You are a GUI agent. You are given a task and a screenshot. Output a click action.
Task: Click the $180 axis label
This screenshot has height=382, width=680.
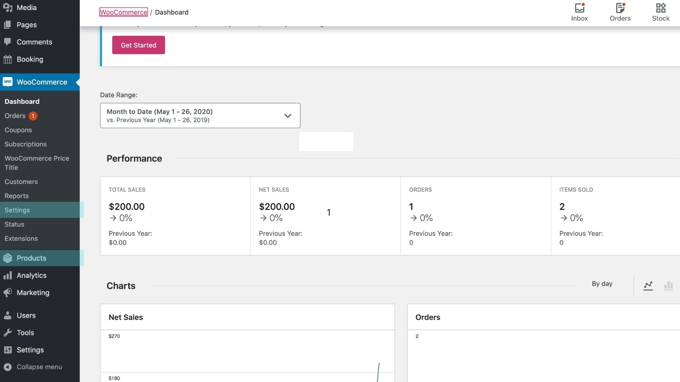pyautogui.click(x=114, y=378)
